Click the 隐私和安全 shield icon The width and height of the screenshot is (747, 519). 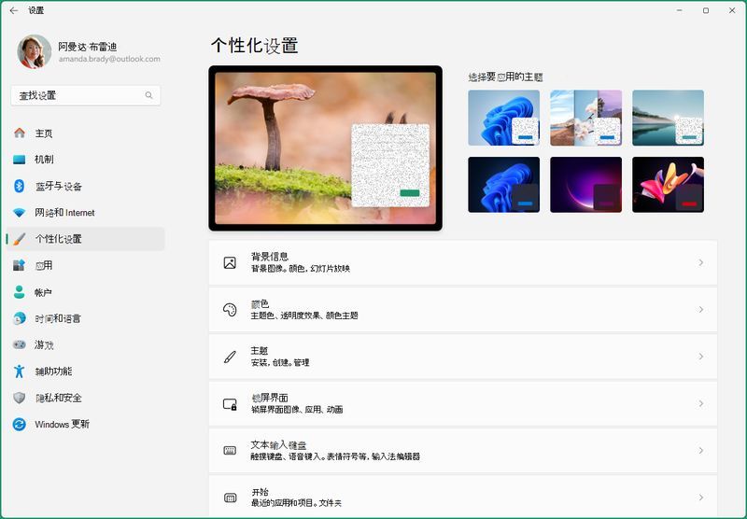pos(19,398)
